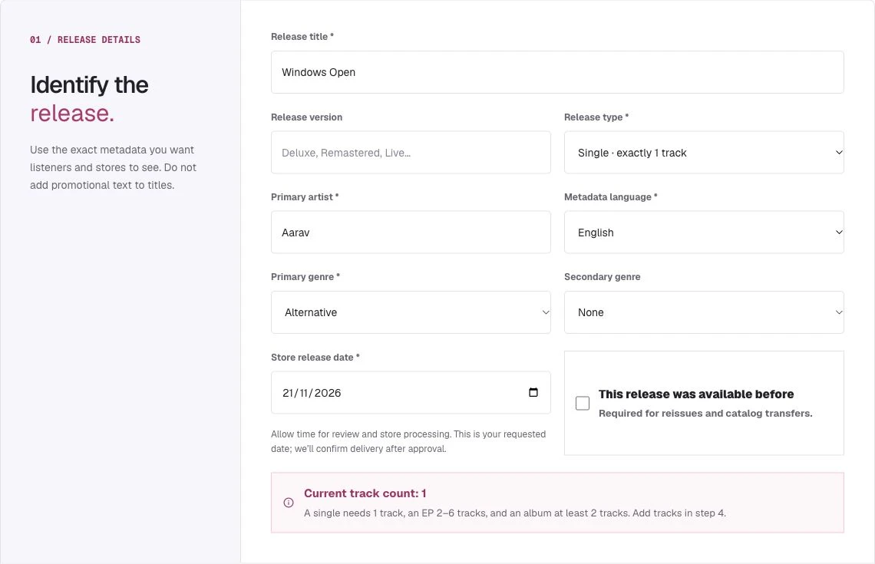This screenshot has width=875, height=564.
Task: Click the Secondary genre chevron arrow
Action: pyautogui.click(x=838, y=312)
